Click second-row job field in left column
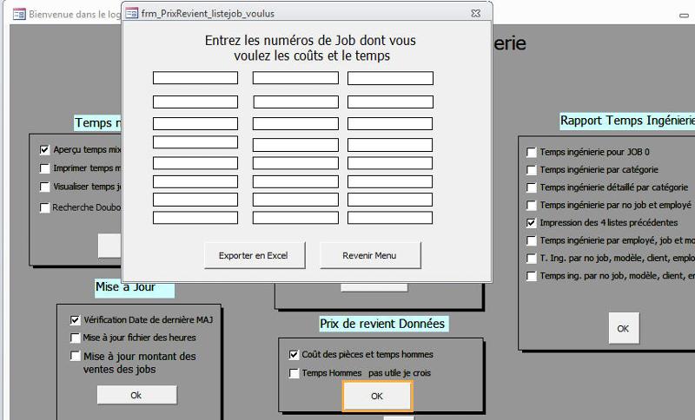695x420 pixels. [195, 102]
